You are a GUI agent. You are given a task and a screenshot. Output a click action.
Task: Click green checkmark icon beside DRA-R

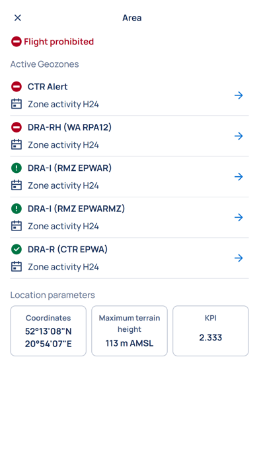coord(17,249)
